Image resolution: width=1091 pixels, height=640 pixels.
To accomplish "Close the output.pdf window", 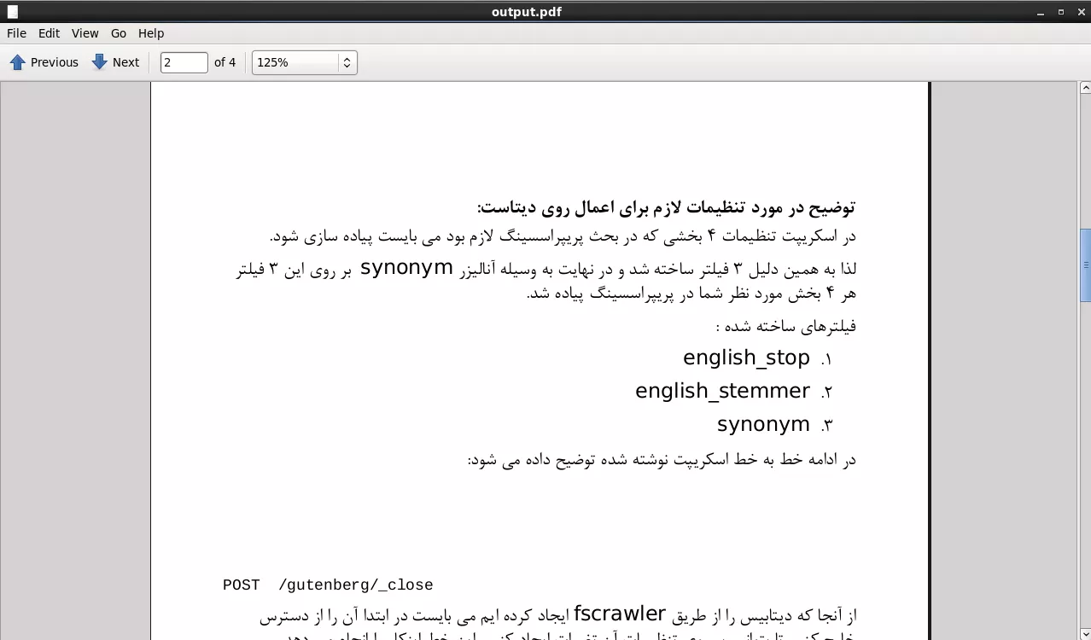I will click(1081, 12).
